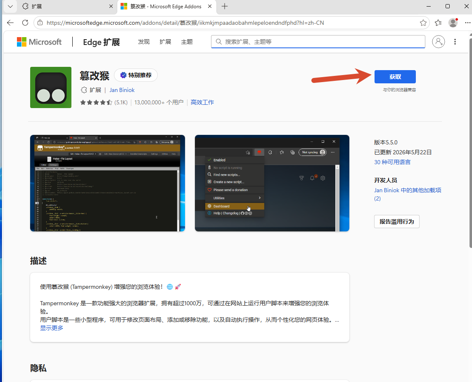
Task: Click the 获取 button to install
Action: [395, 77]
